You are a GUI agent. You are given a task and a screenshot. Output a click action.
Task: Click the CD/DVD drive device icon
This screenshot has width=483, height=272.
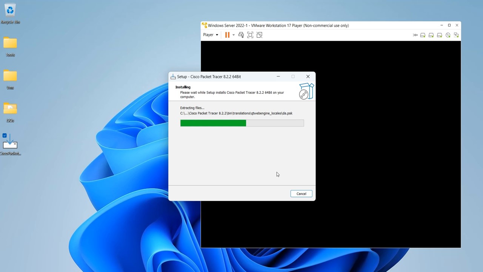point(448,35)
